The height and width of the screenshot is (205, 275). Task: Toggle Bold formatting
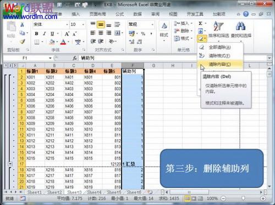tap(36, 33)
